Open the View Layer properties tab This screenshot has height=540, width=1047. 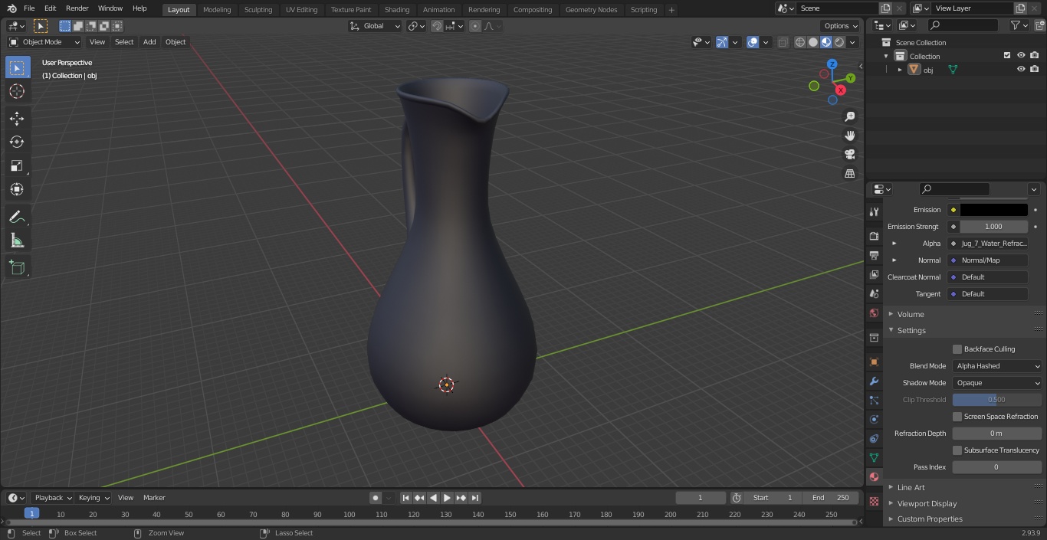tap(874, 274)
